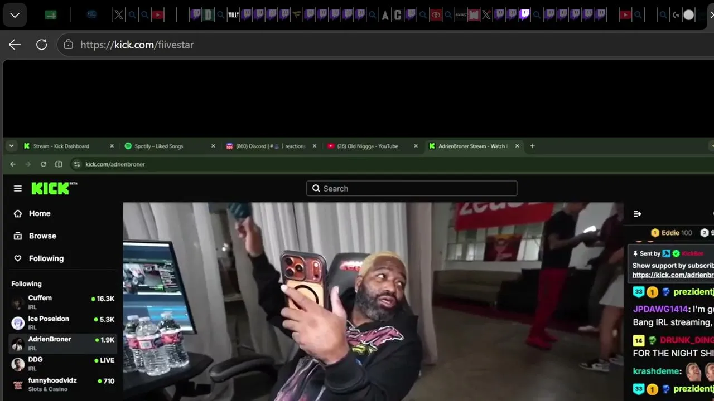Click the level 14 badge beside DRUNK_DING
Viewport: 714px width, 401px height.
[639, 340]
